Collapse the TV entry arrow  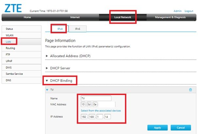[47, 90]
